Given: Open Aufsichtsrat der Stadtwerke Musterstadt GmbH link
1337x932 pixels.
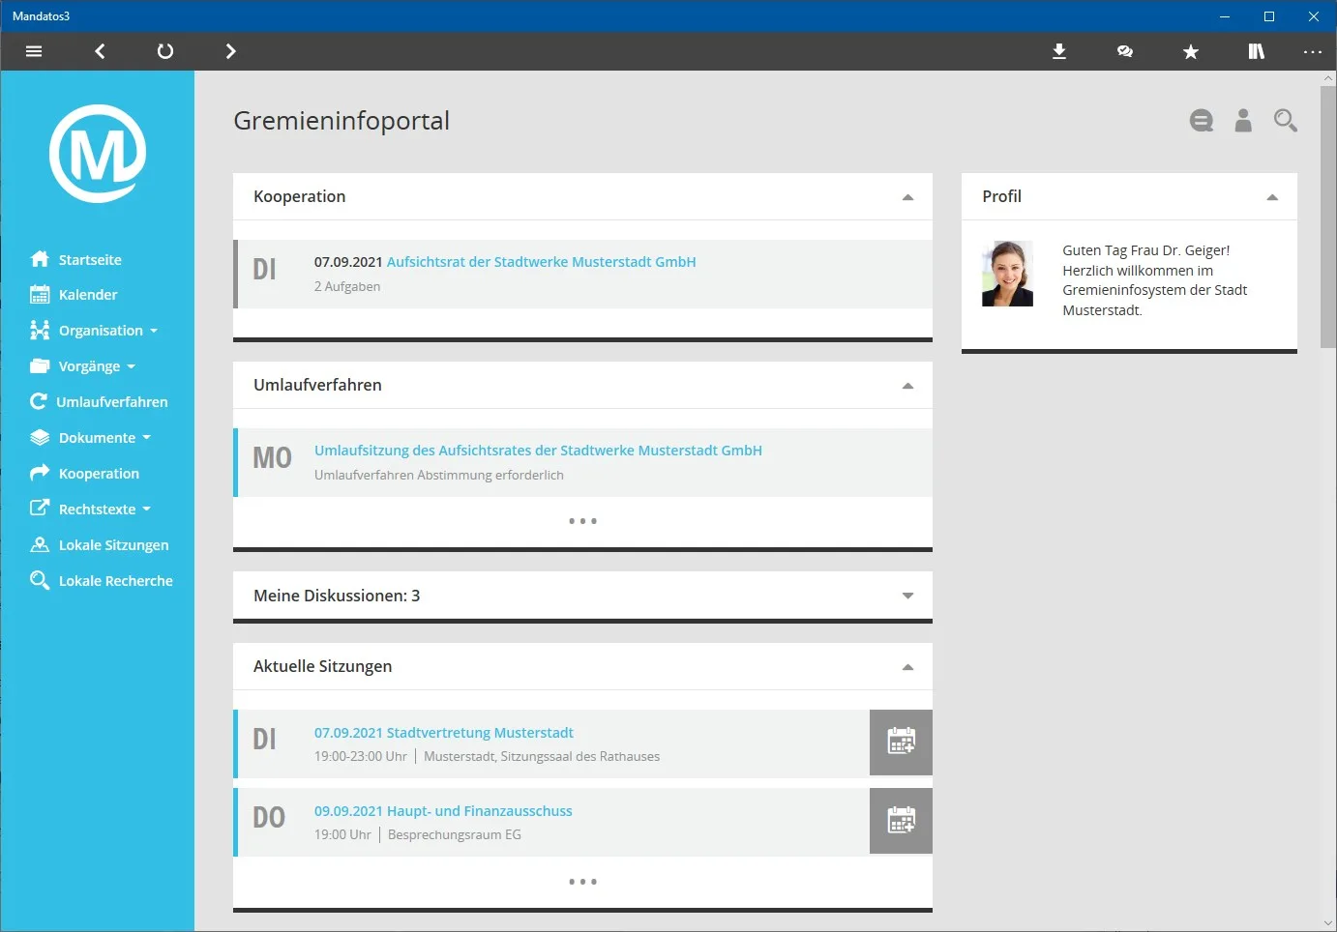Looking at the screenshot, I should point(541,262).
